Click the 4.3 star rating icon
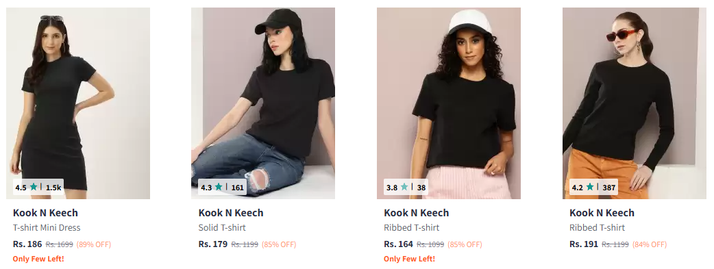Viewport: 714px width, 269px height. tap(219, 187)
